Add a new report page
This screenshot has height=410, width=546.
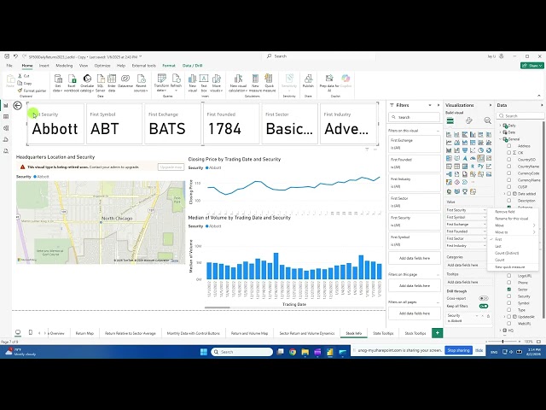(437, 333)
